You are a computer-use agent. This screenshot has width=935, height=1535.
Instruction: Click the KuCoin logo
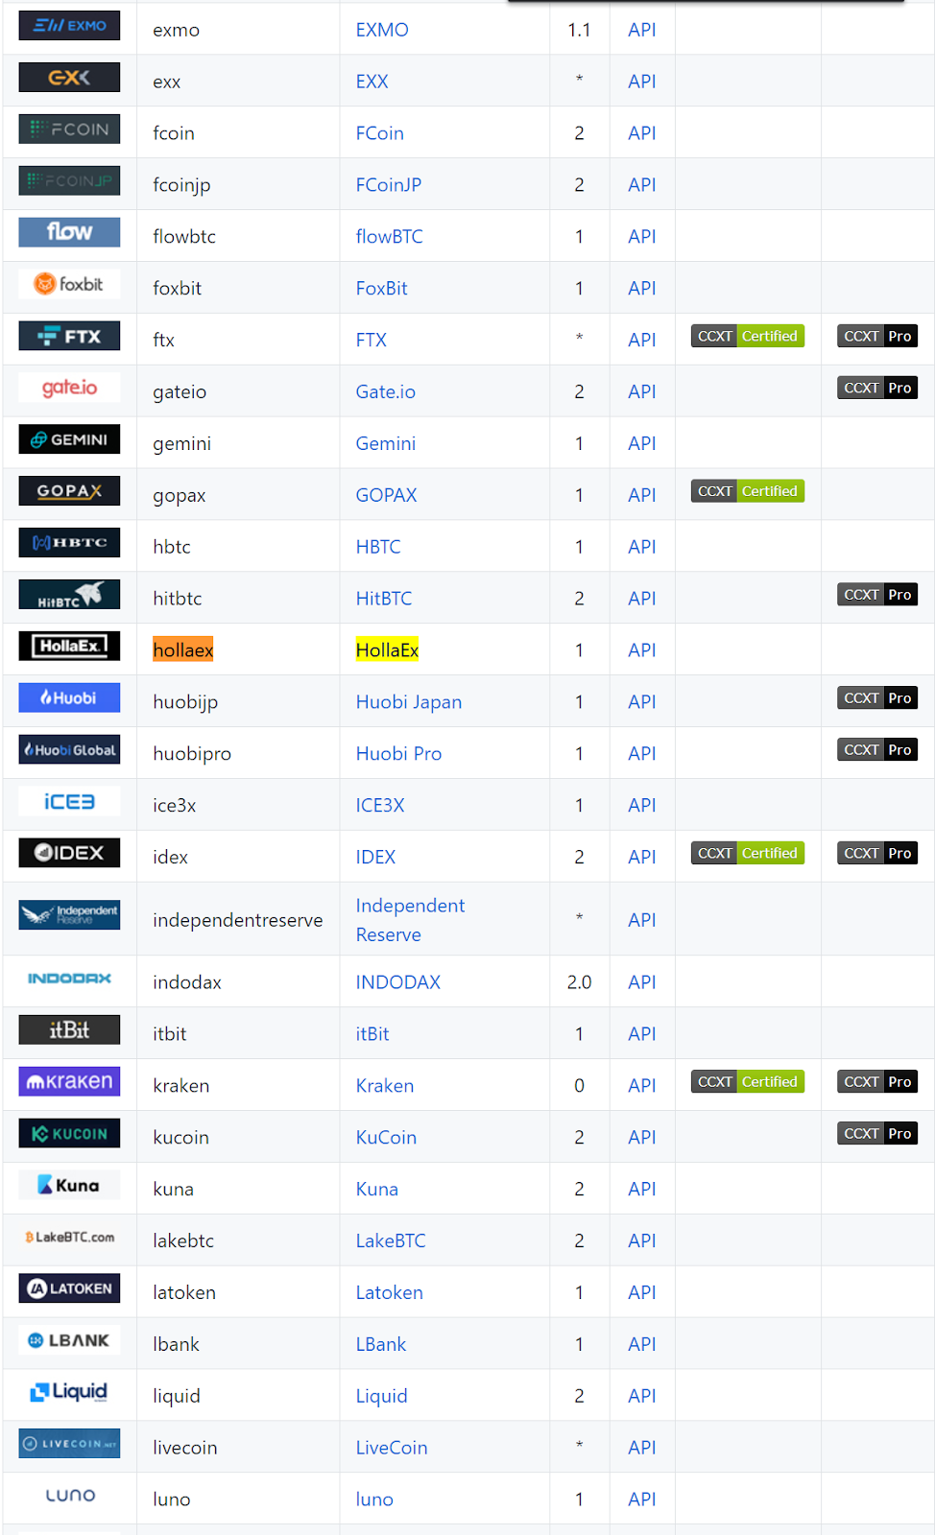69,1135
